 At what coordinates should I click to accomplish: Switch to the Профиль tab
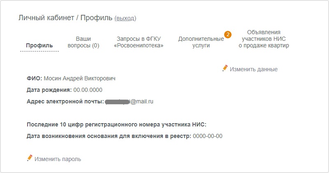coord(39,45)
